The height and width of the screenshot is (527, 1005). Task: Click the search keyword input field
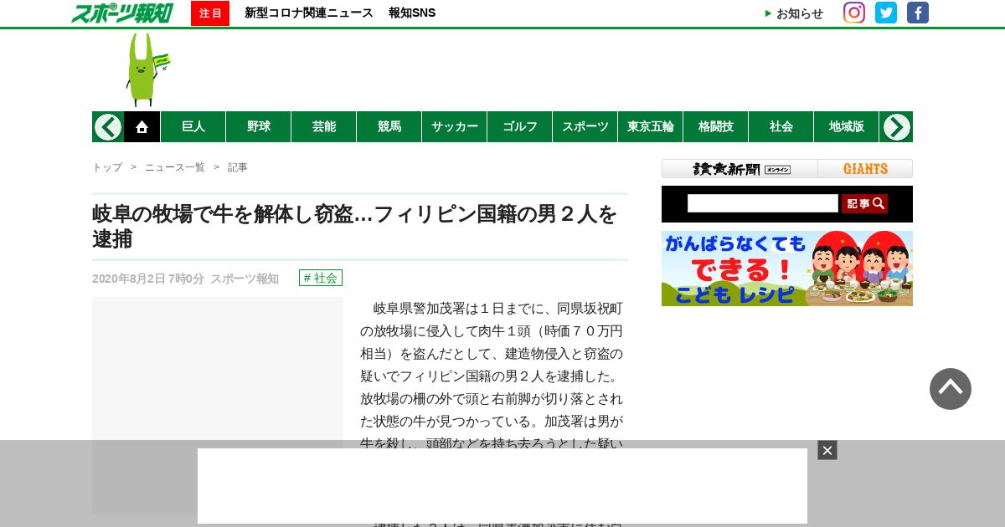pyautogui.click(x=763, y=203)
